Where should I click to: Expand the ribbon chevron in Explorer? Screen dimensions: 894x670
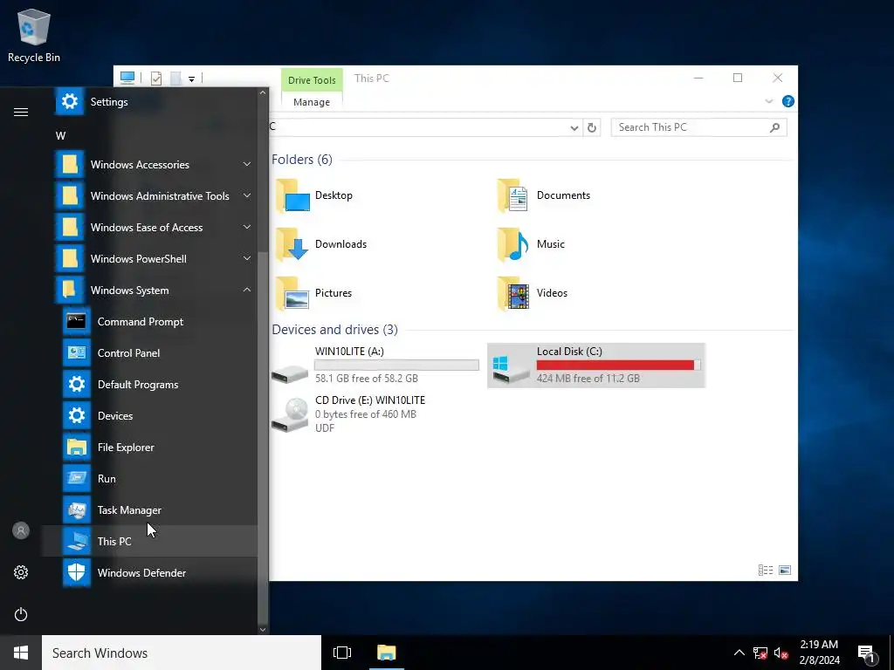[768, 101]
